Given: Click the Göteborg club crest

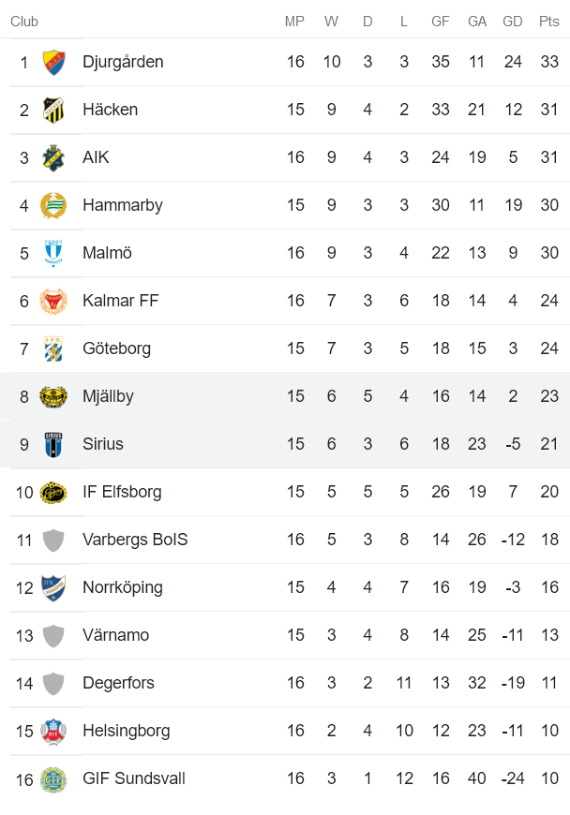Looking at the screenshot, I should 53,348.
